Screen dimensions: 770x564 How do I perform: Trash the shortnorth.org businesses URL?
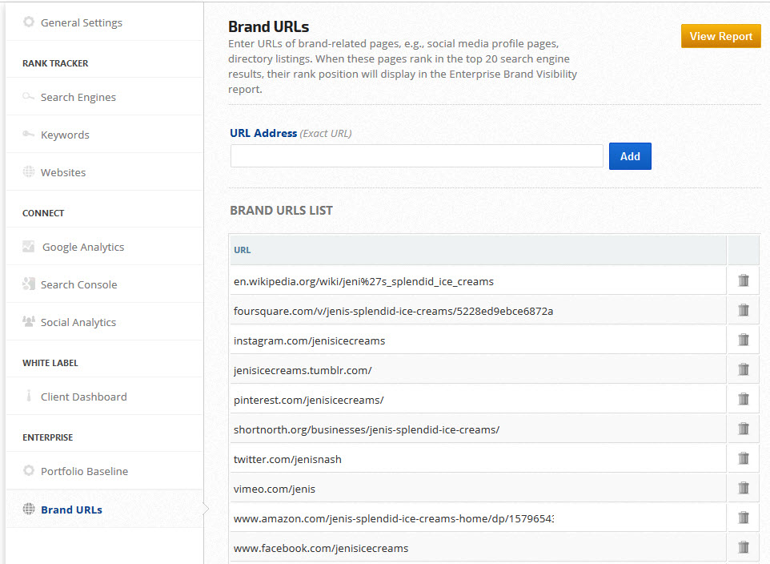pyautogui.click(x=743, y=429)
